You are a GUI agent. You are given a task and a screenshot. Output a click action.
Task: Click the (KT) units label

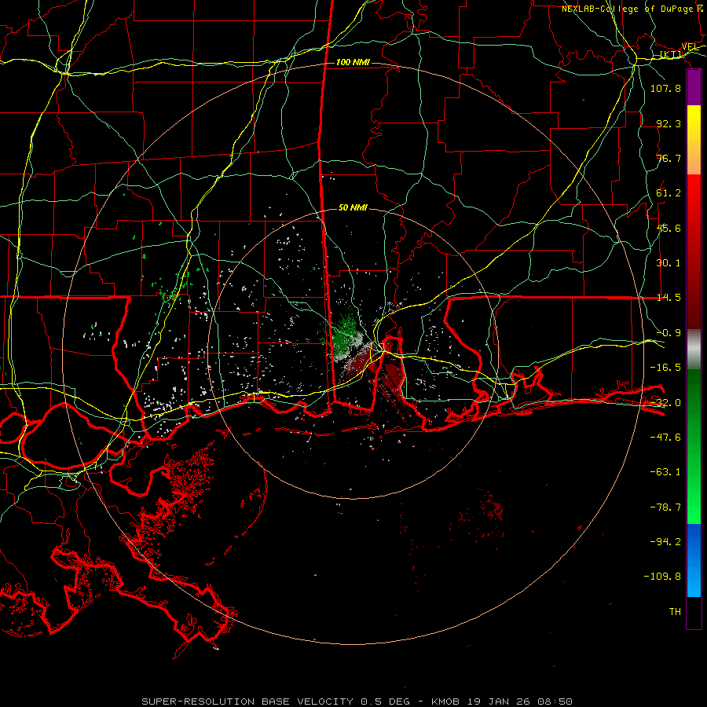point(671,54)
